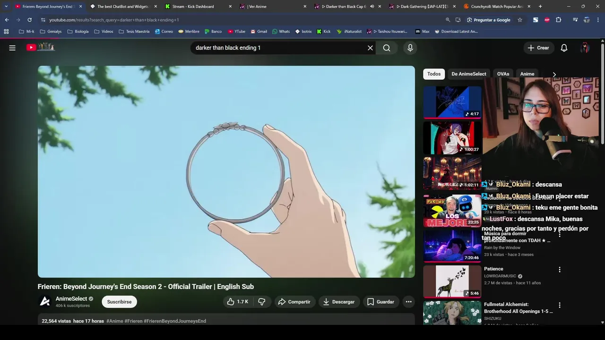Open the Patience video title
This screenshot has width=605, height=340.
(x=493, y=269)
